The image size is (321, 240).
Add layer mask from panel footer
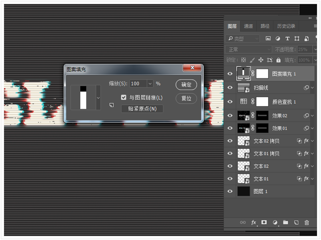pyautogui.click(x=264, y=222)
